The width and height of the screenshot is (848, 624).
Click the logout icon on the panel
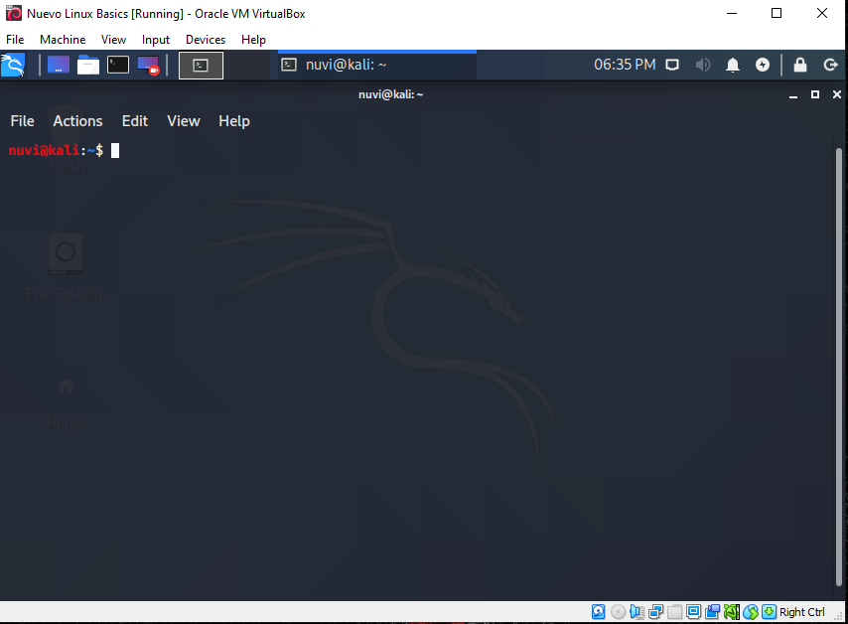831,65
